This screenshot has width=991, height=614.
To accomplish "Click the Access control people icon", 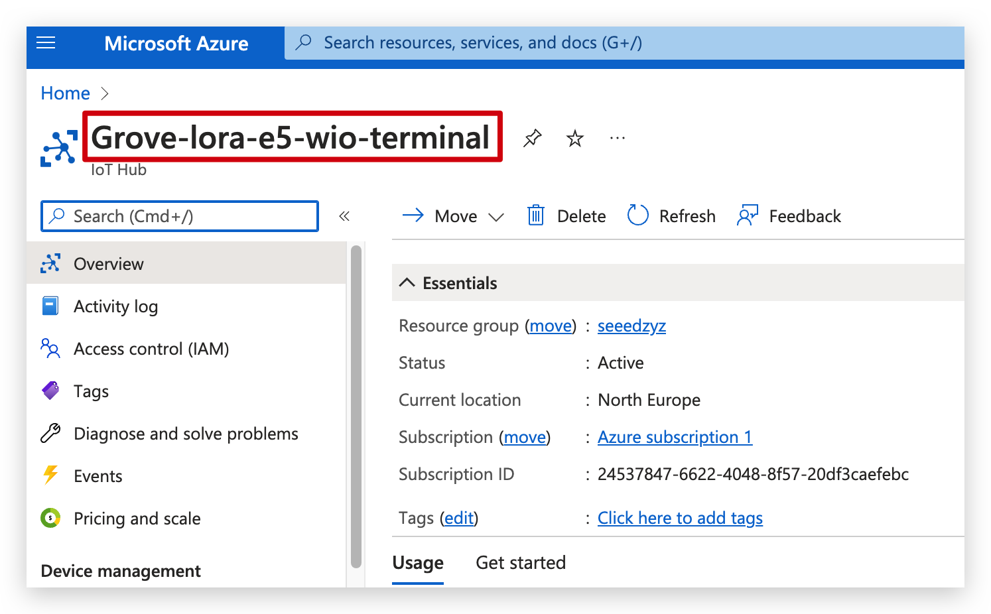I will (50, 348).
